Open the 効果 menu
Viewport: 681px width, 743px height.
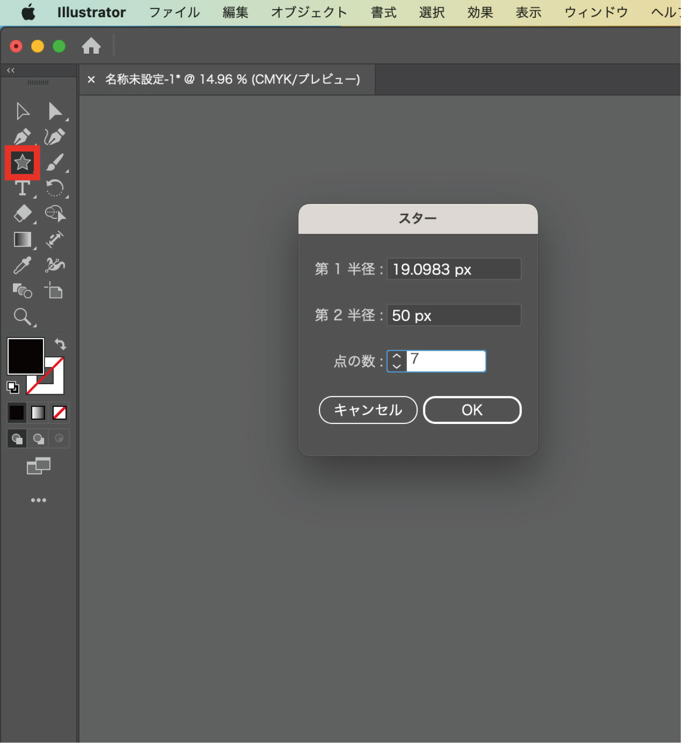coord(480,12)
